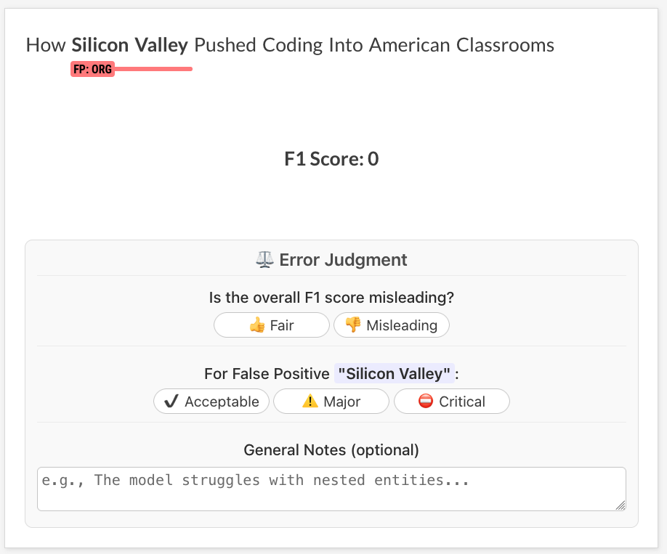Click the thumbs-down Misleading icon
Viewport: 667px width, 554px height.
pos(353,325)
